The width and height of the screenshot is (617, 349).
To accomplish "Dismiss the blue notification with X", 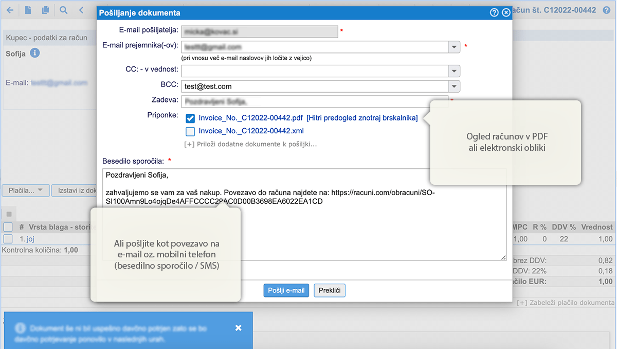I will coord(238,328).
